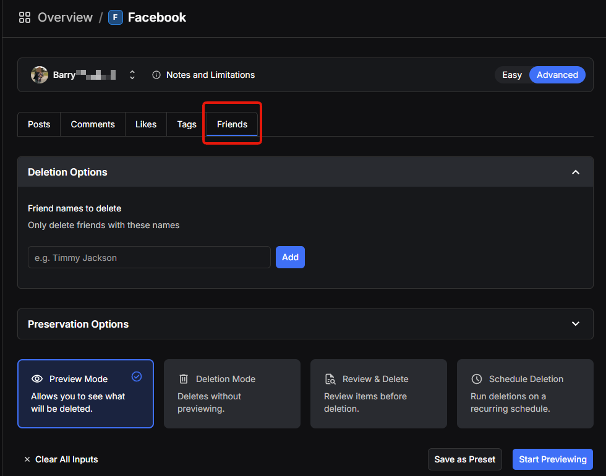Click 'Only delete friends with these names' text
The image size is (606, 476).
tap(104, 225)
